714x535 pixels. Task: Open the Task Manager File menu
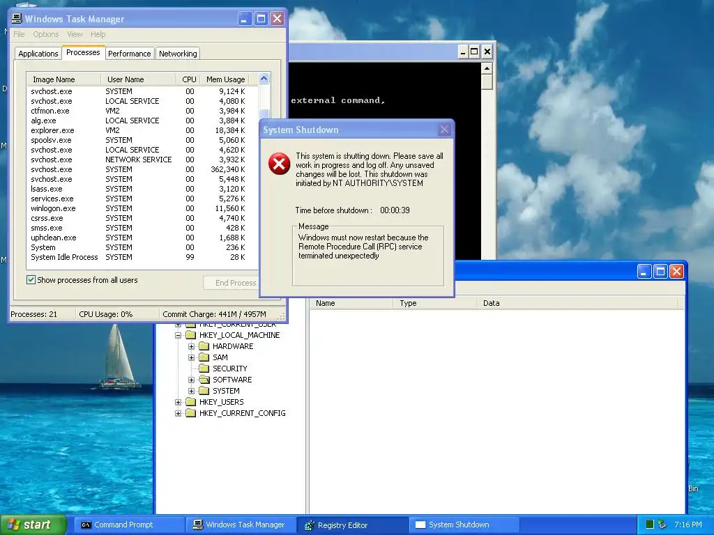coord(19,34)
